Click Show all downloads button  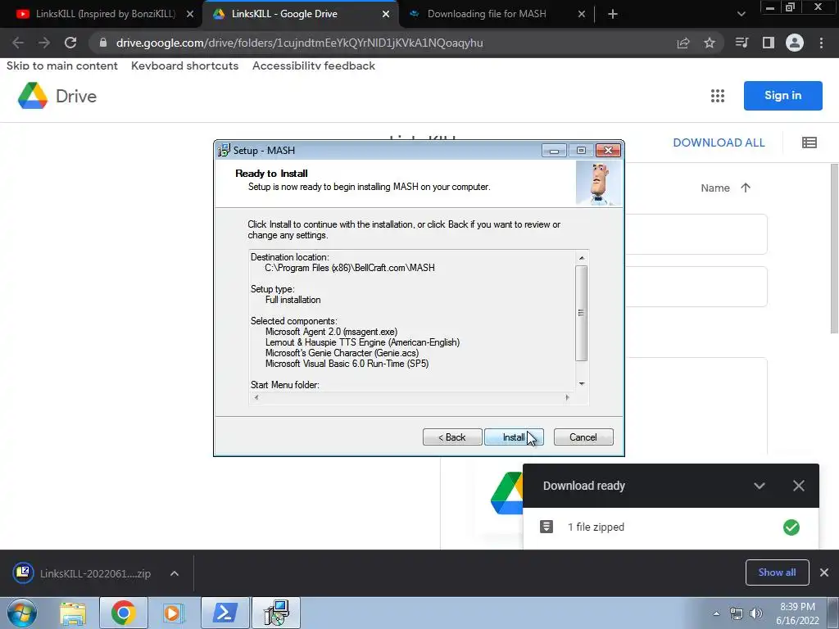tap(777, 572)
